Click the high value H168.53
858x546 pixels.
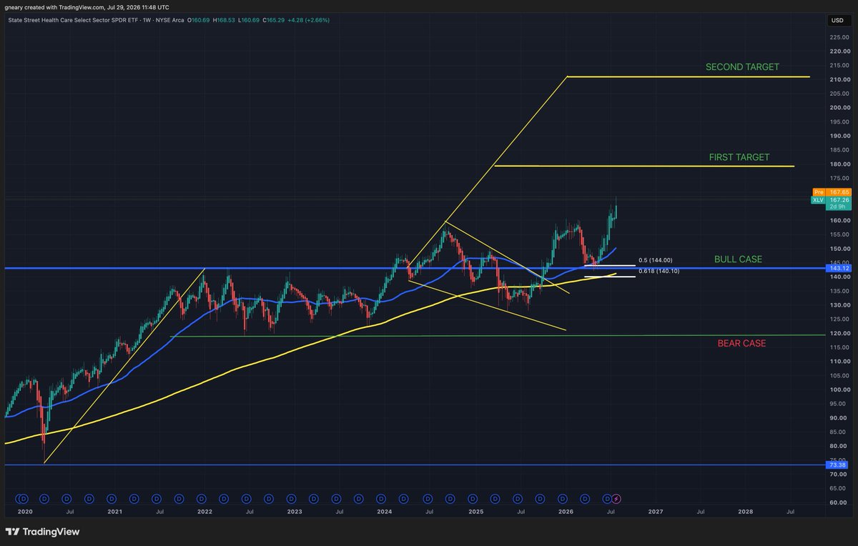pos(225,20)
